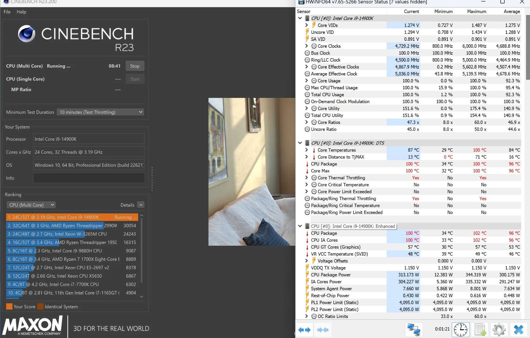The width and height of the screenshot is (530, 338).
Task: Collapse the i9-14900K DTS sensor group
Action: pos(300,143)
